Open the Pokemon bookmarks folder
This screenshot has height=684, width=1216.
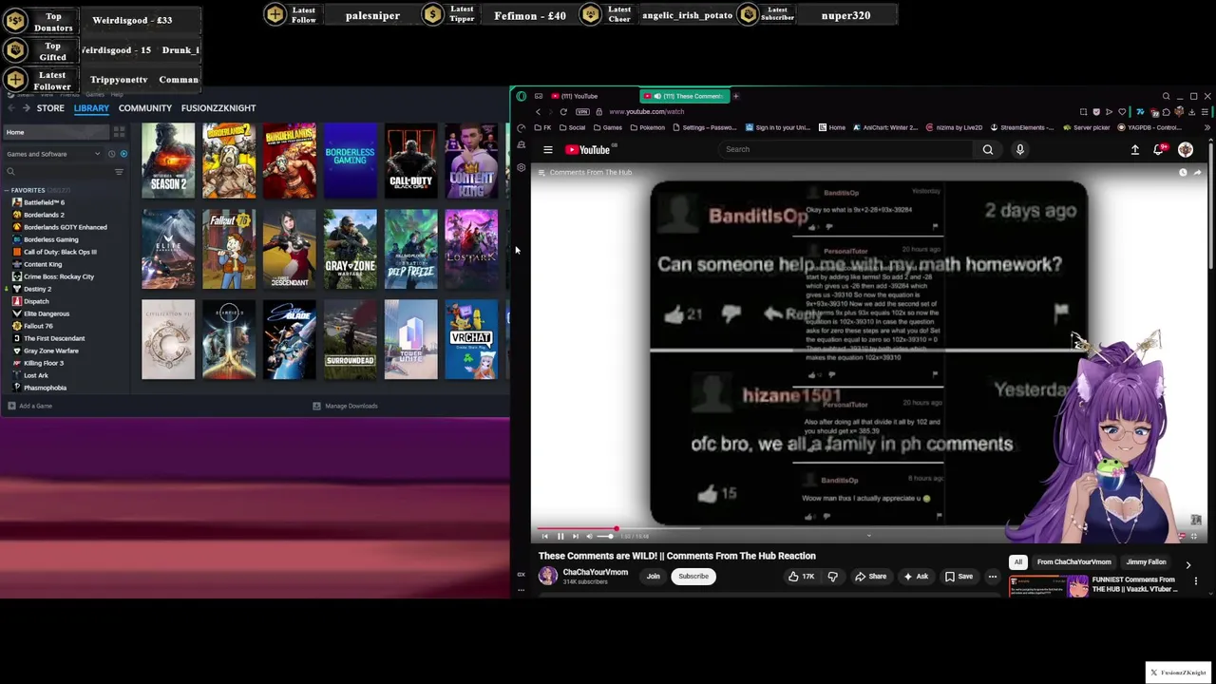click(x=647, y=127)
